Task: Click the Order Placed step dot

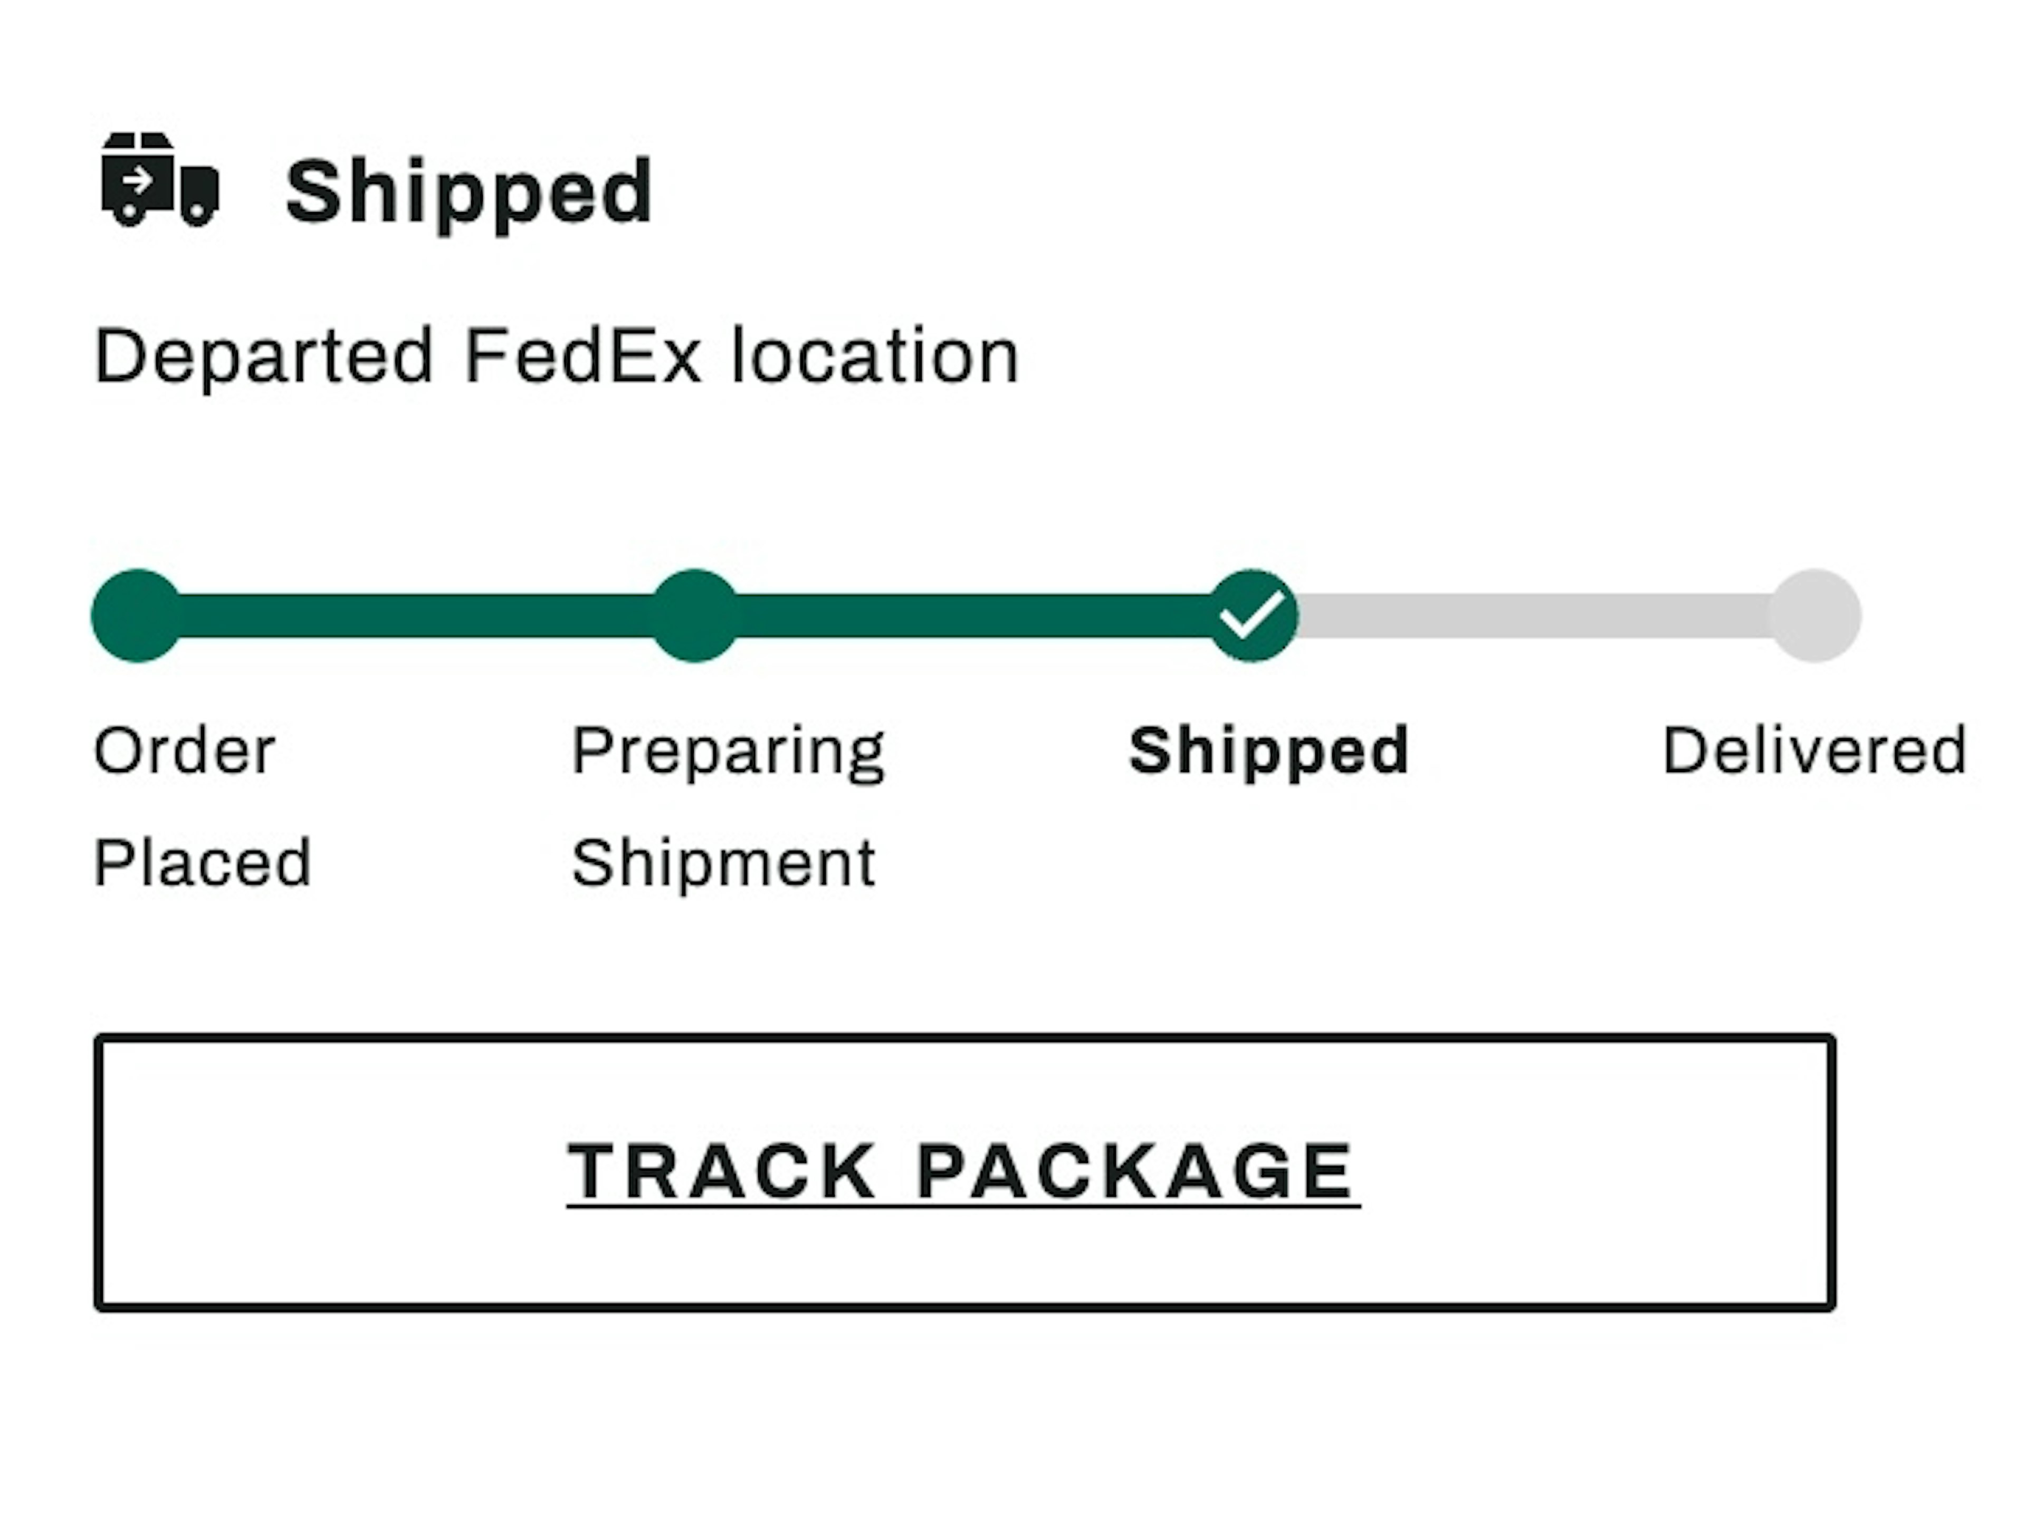Action: coord(137,615)
